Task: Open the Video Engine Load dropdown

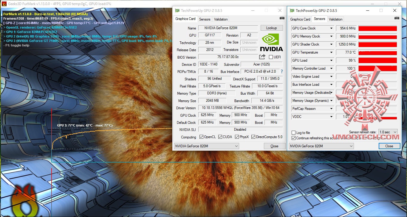Action: coord(331,77)
